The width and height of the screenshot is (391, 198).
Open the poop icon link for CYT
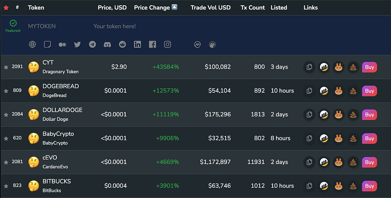tap(353, 67)
